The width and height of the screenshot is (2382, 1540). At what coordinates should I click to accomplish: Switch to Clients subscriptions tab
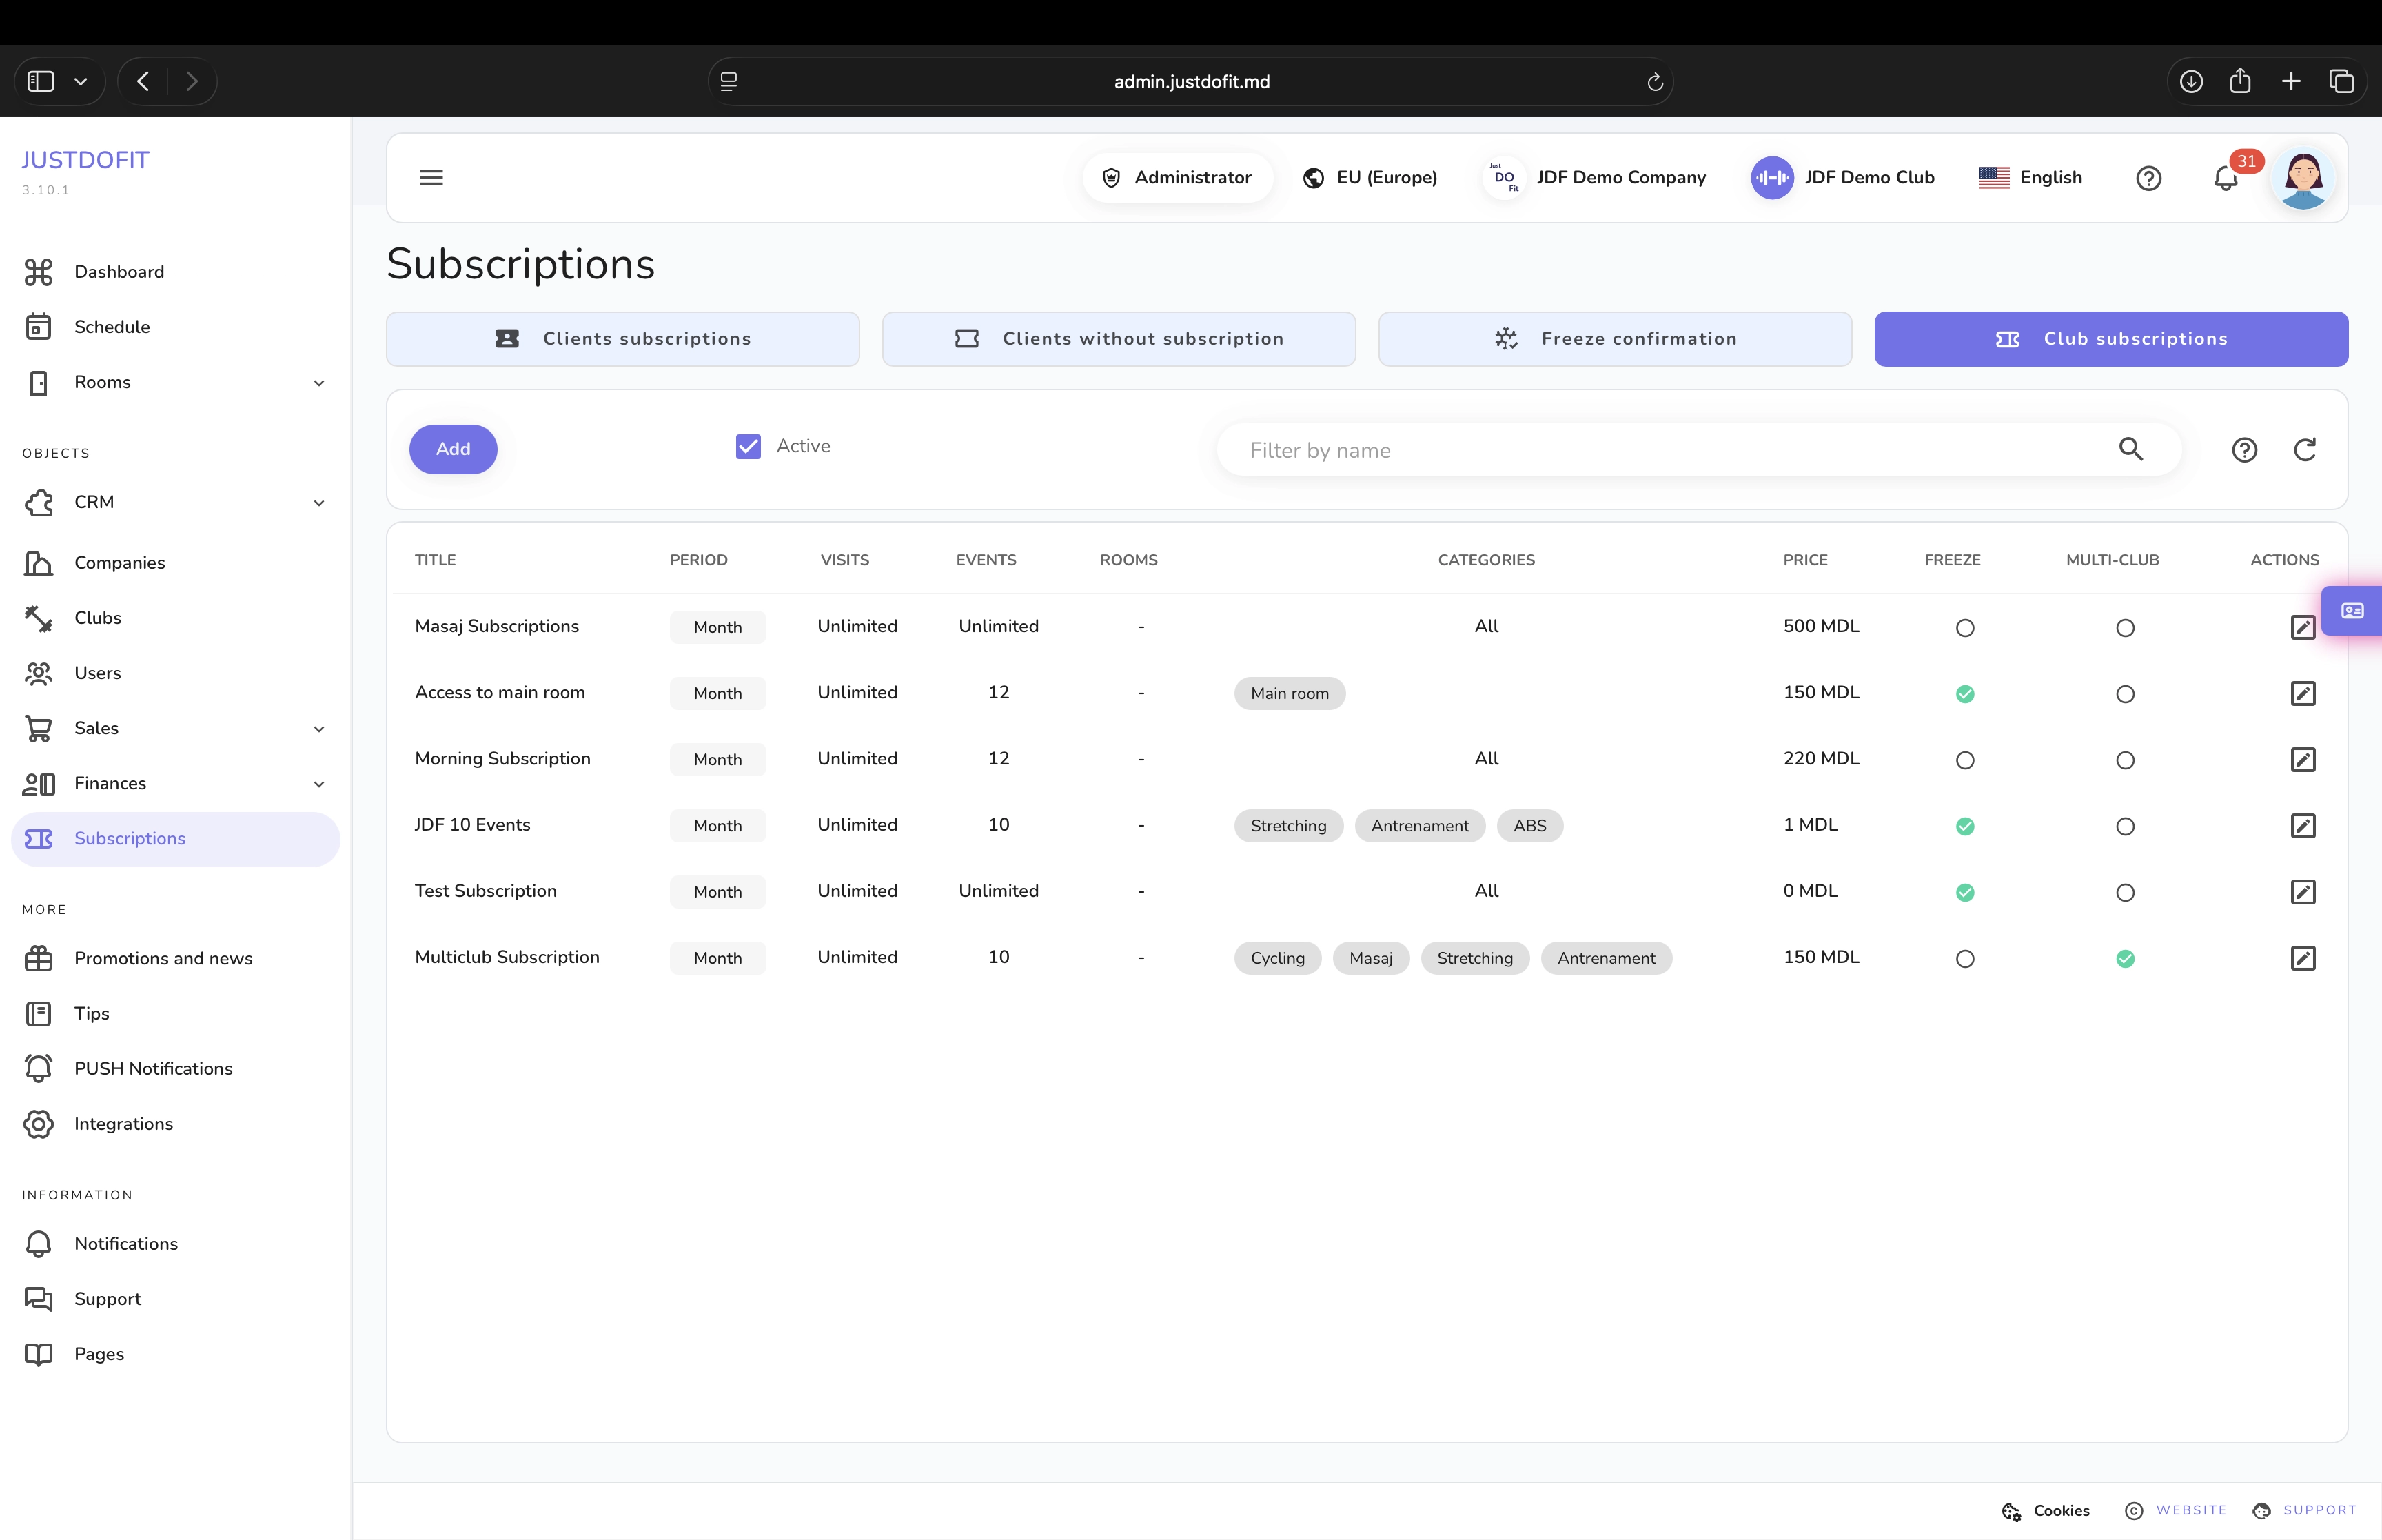coord(623,339)
